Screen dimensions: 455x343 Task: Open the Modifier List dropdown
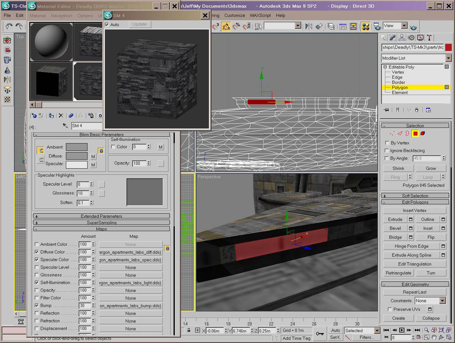pyautogui.click(x=449, y=58)
